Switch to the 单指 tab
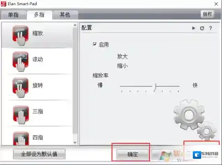 [13, 15]
